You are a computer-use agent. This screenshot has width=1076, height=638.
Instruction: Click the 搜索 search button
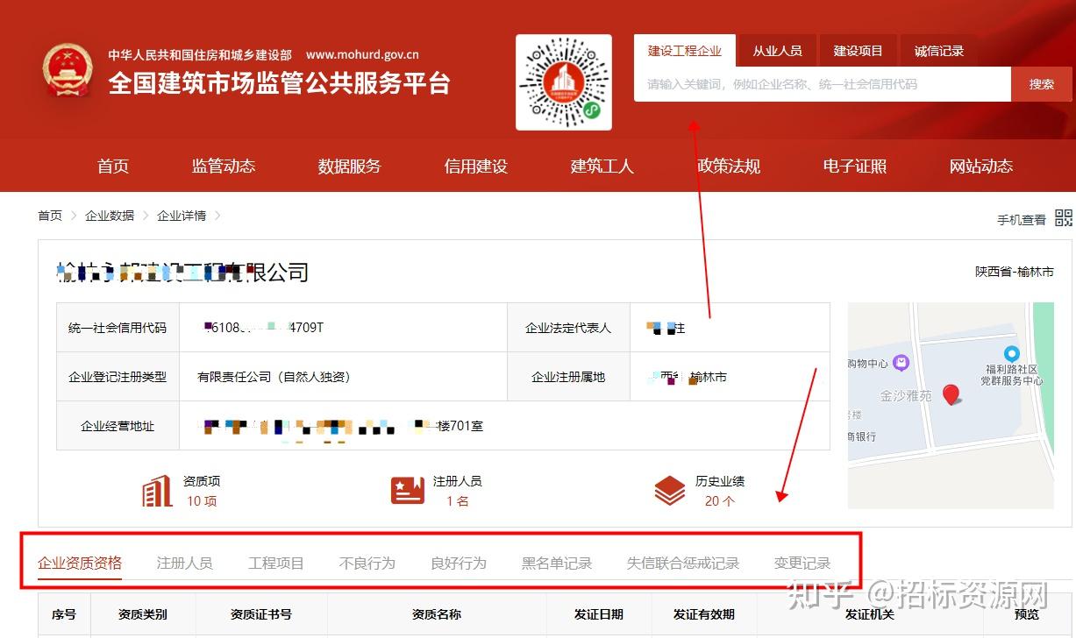click(x=1042, y=84)
